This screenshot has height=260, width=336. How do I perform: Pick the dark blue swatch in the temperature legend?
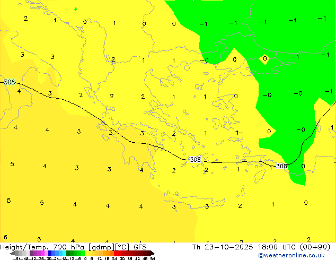tap(50, 253)
